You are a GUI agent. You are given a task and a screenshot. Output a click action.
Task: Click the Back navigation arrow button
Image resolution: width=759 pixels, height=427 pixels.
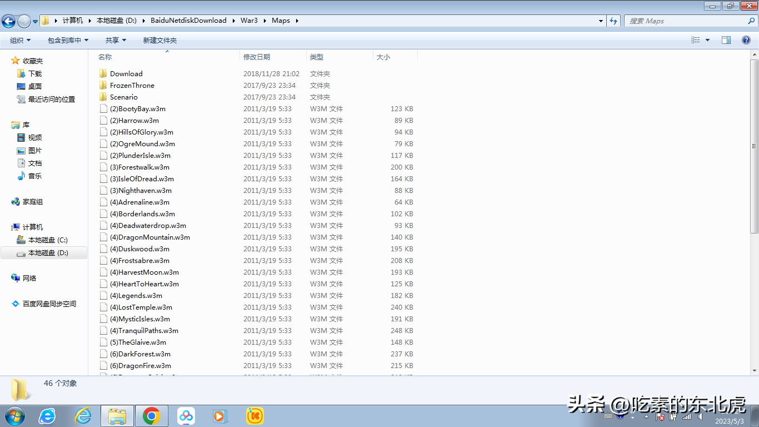tap(9, 21)
